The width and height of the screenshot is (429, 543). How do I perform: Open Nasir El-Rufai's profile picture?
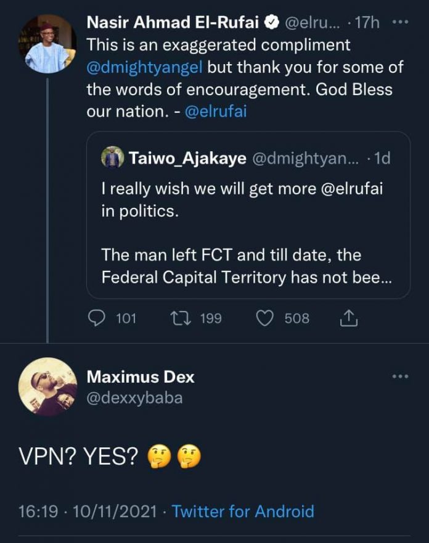[x=47, y=44]
